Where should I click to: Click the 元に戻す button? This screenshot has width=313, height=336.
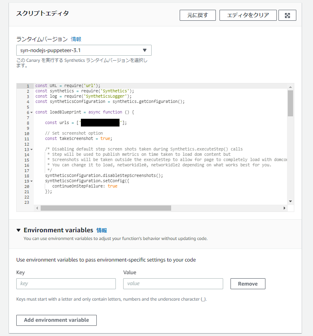click(x=198, y=15)
